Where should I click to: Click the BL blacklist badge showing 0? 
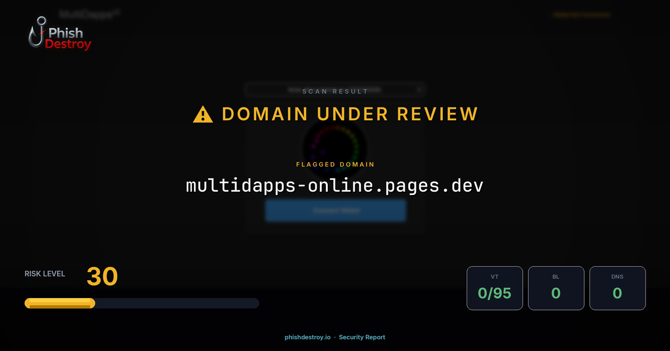click(556, 287)
